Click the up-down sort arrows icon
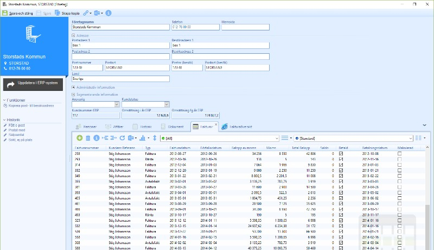434x250 pixels. pos(155,138)
